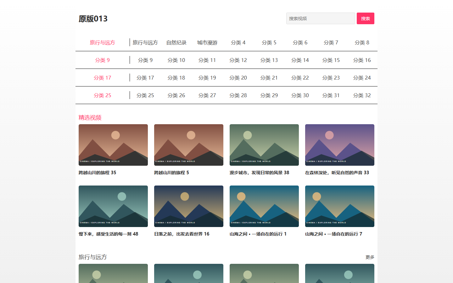The image size is (453, 283).
Task: Choose category 分类 8
Action: coord(362,42)
